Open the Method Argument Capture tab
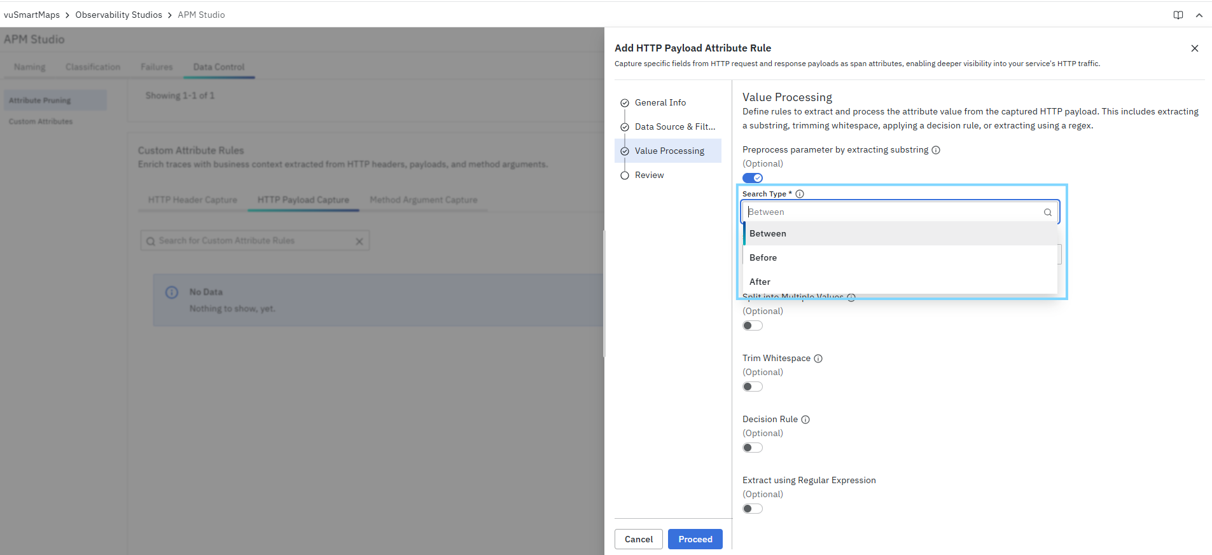Viewport: 1212px width, 555px height. (424, 200)
